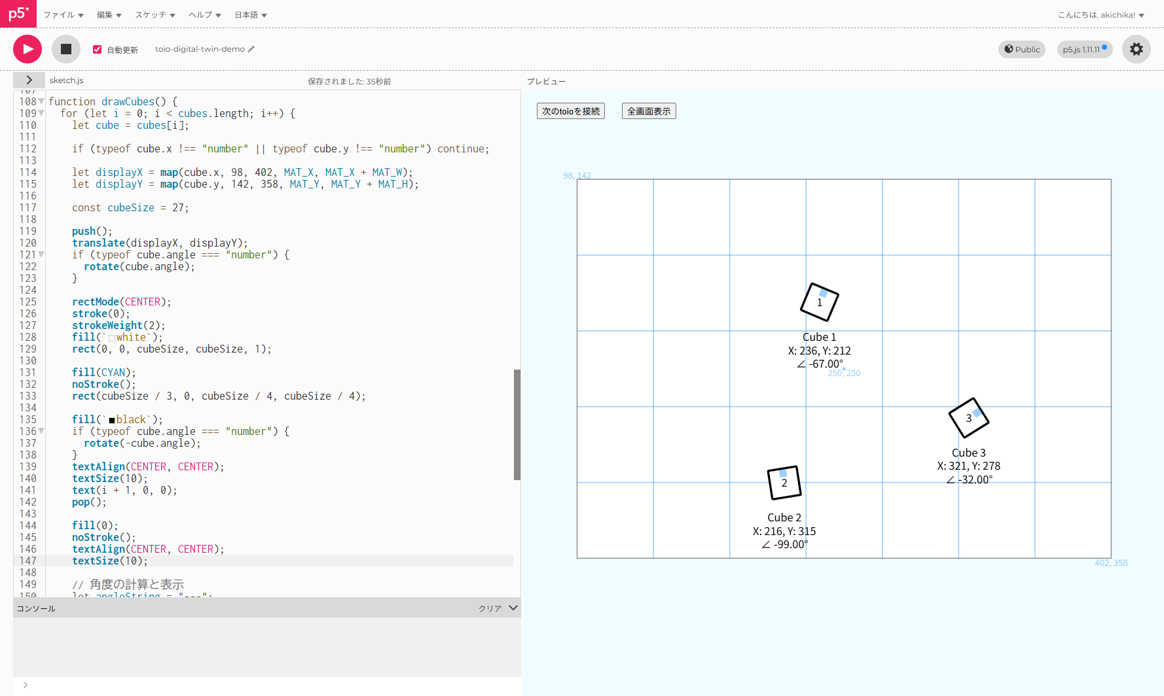Click the white color swatch in fill()

coord(112,338)
